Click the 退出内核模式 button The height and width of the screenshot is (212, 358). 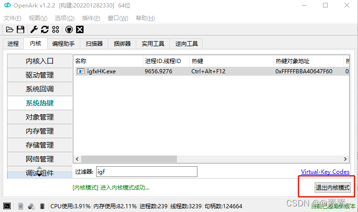pos(333,188)
